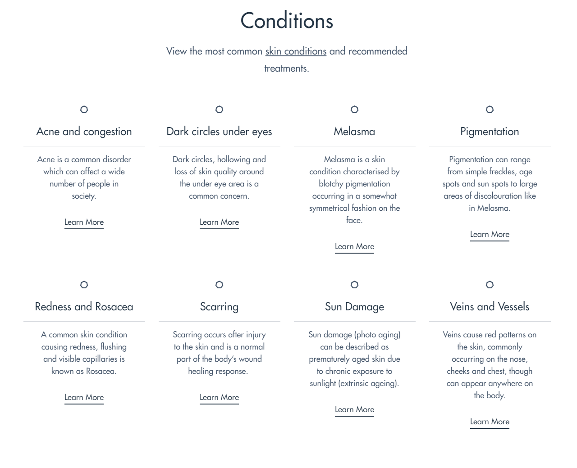
Task: Click the circular icon above Sun Damage
Action: (354, 285)
